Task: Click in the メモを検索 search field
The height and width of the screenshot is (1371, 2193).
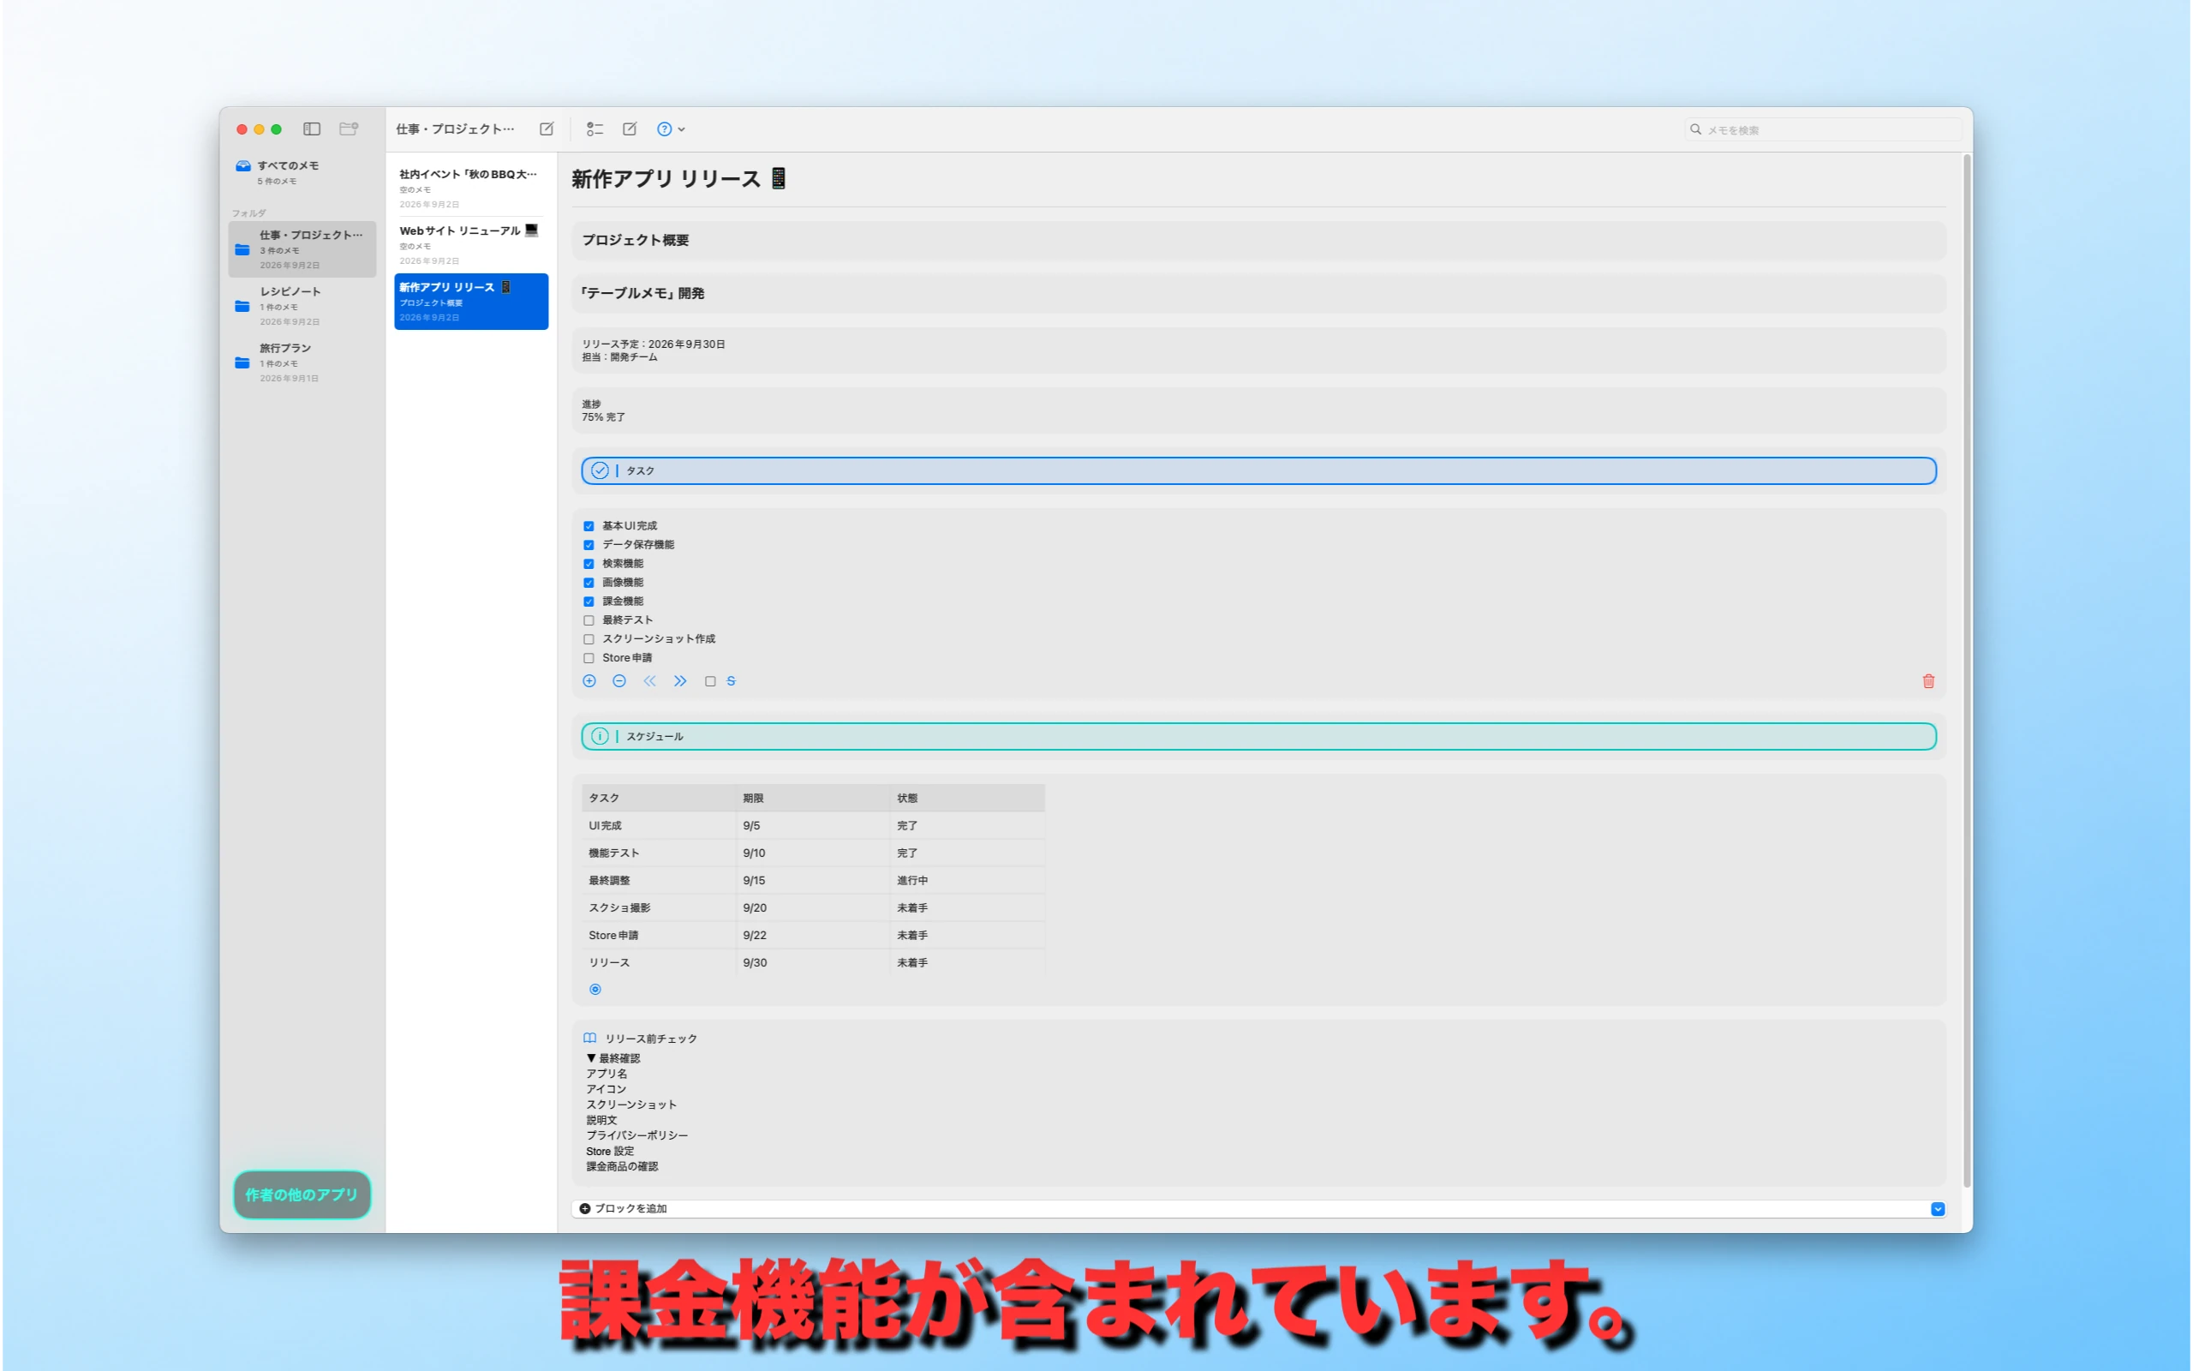Action: [x=1822, y=129]
